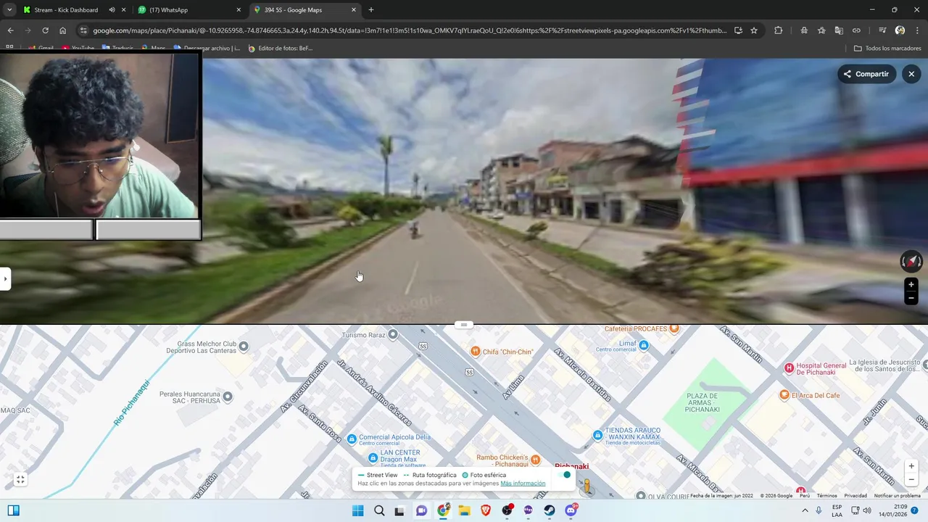This screenshot has width=928, height=522.
Task: Select the 394 5S - Google Maps tab
Action: tap(304, 10)
